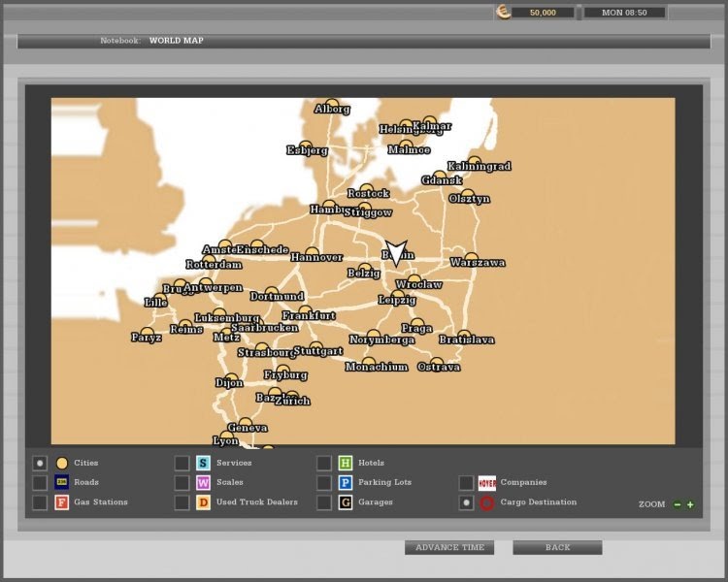Enable the Scales checkbox
Viewport: 728px width, 582px height.
pos(182,482)
